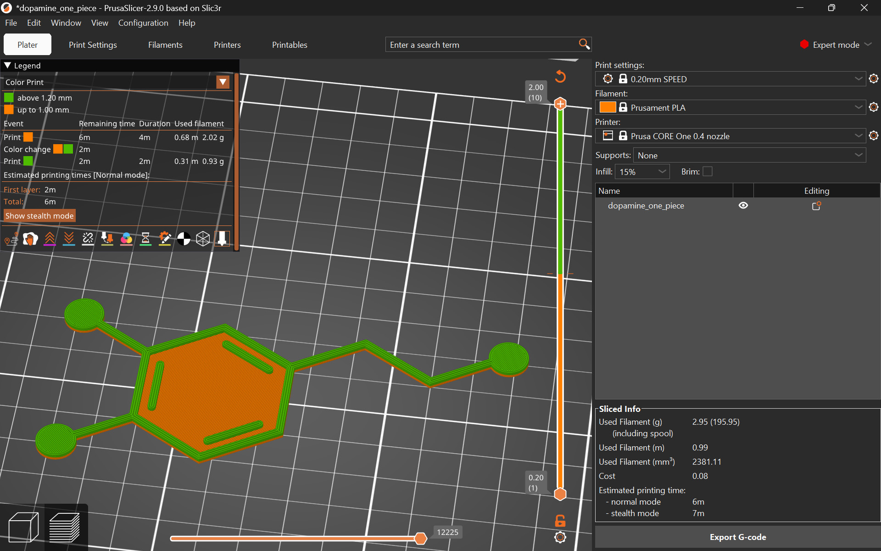Hide dopamine_one_piece using the eye icon
Screen dimensions: 881x551
pyautogui.click(x=743, y=205)
